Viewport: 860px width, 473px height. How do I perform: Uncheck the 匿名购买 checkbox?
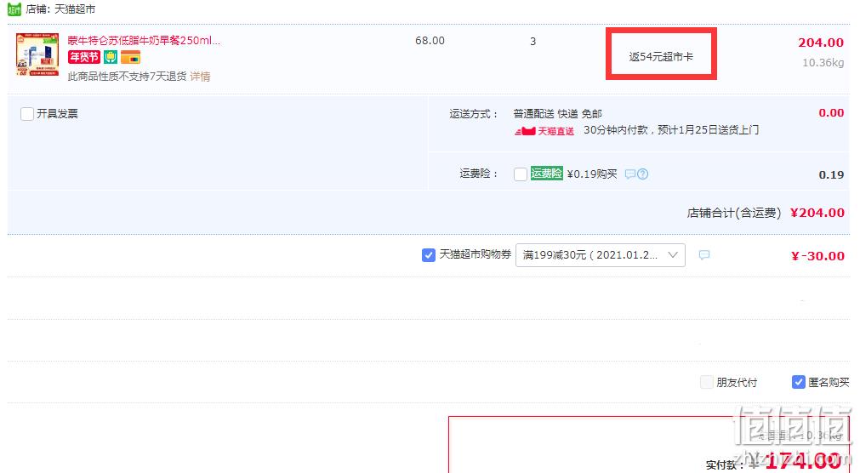click(x=799, y=382)
